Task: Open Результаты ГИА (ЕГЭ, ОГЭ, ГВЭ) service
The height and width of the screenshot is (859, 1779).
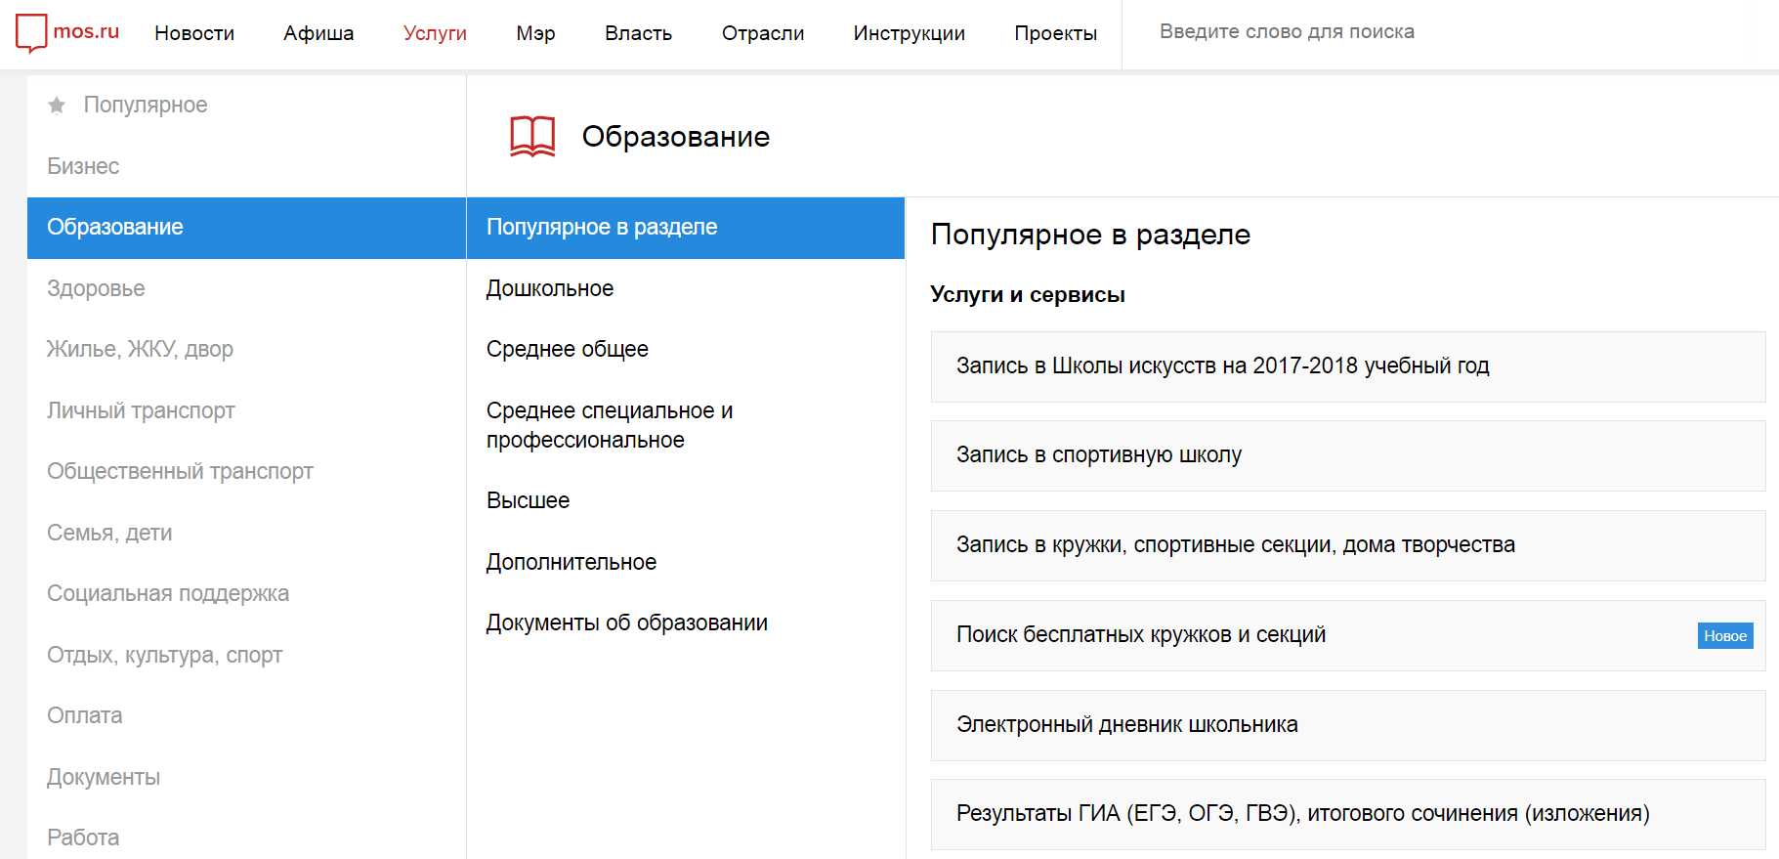Action: (1348, 814)
